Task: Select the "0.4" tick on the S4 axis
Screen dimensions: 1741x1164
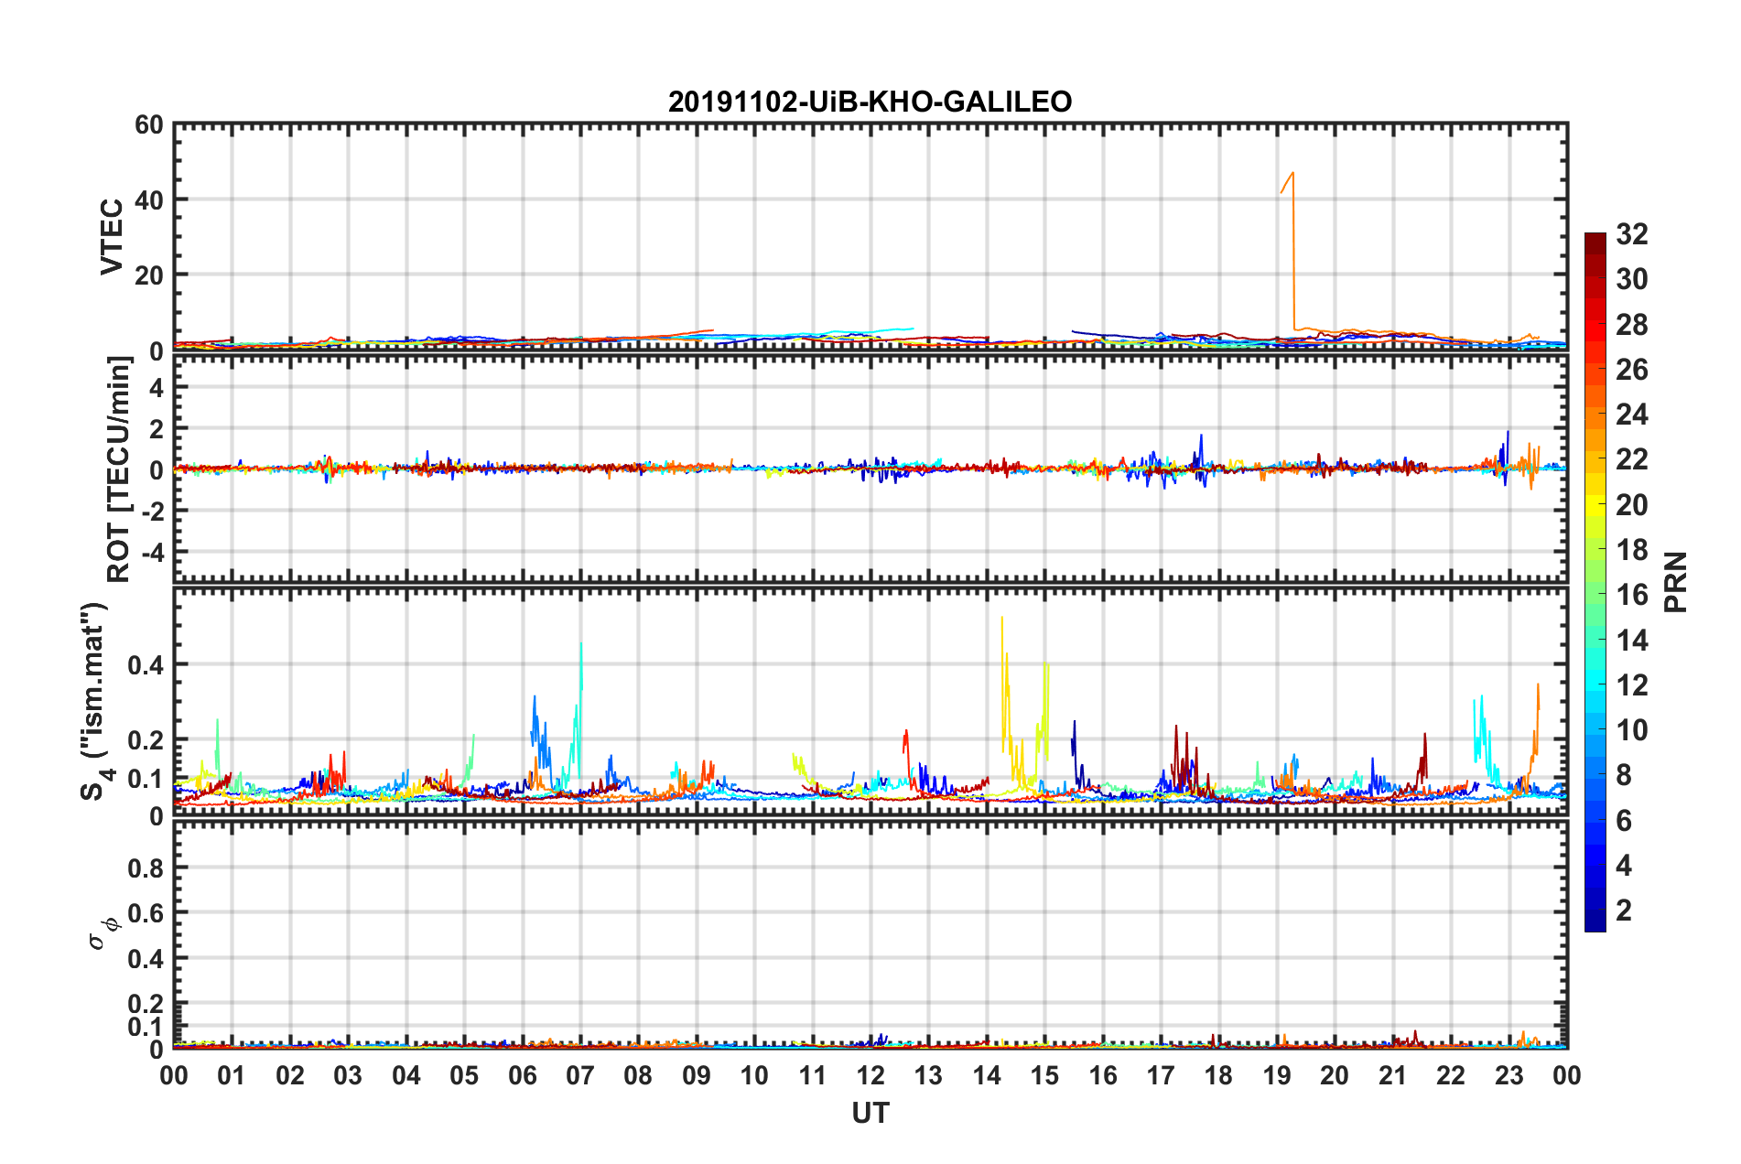Action: pyautogui.click(x=146, y=665)
